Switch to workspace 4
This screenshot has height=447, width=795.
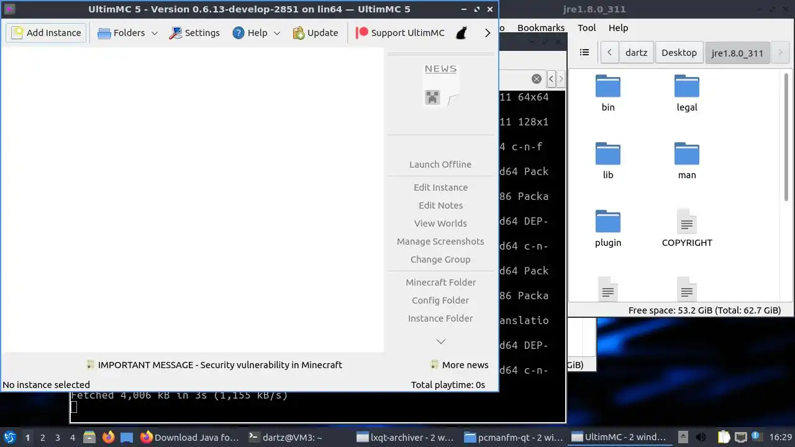point(72,438)
